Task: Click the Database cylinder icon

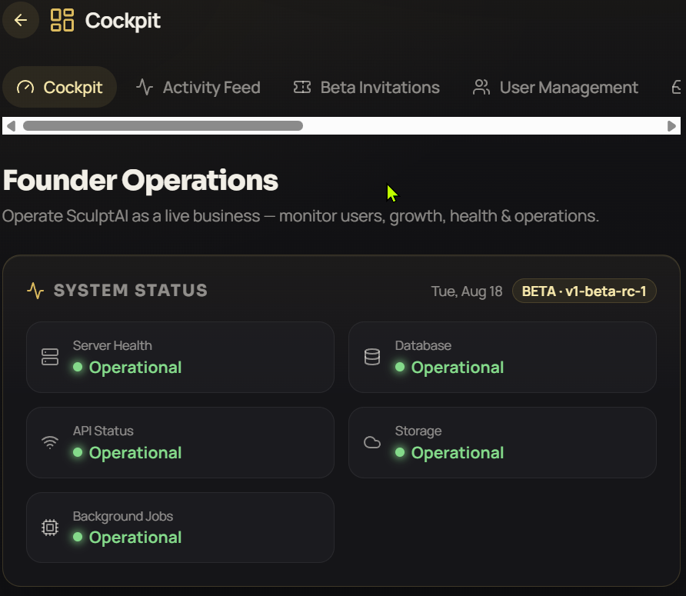Action: pos(372,357)
